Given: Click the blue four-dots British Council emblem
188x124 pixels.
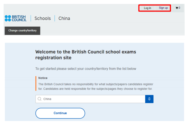Looking at the screenshot, I should pyautogui.click(x=8, y=18).
